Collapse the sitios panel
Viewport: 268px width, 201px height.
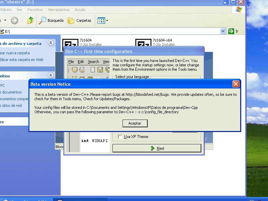[51, 75]
